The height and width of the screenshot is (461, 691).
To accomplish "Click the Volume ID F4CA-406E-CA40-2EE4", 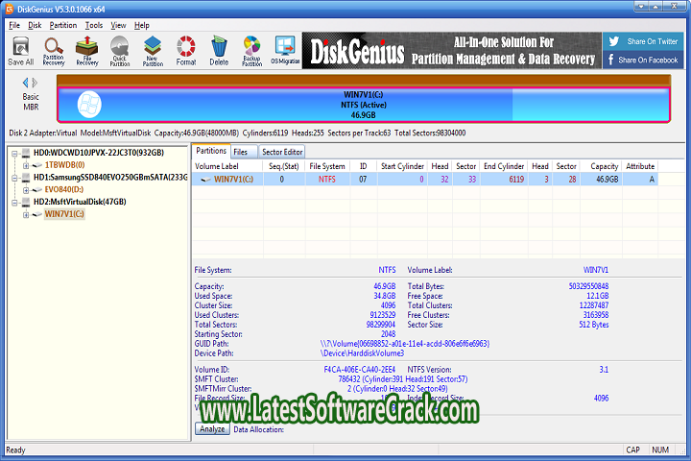I will click(x=360, y=370).
